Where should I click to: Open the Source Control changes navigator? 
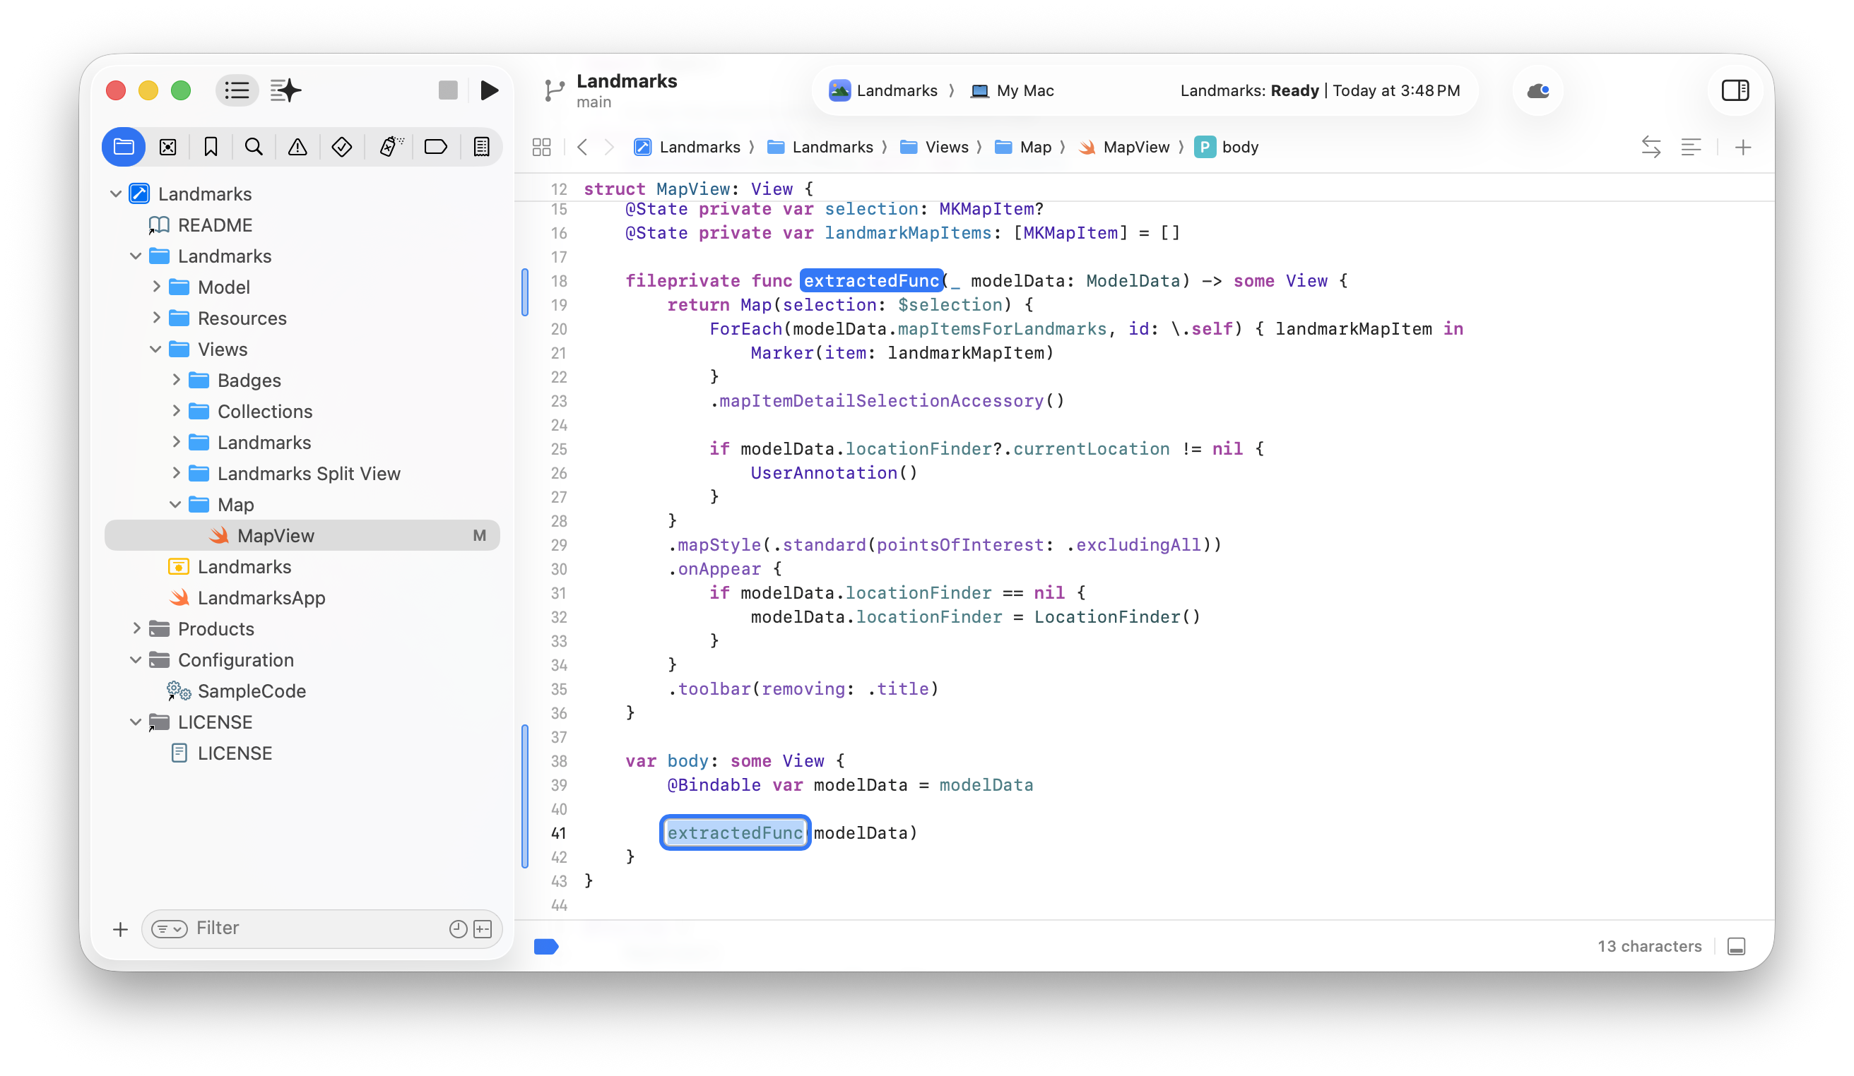tap(167, 146)
